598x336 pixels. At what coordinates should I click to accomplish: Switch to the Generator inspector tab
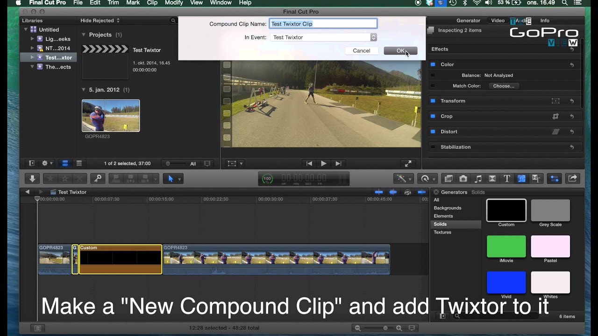[x=468, y=21]
